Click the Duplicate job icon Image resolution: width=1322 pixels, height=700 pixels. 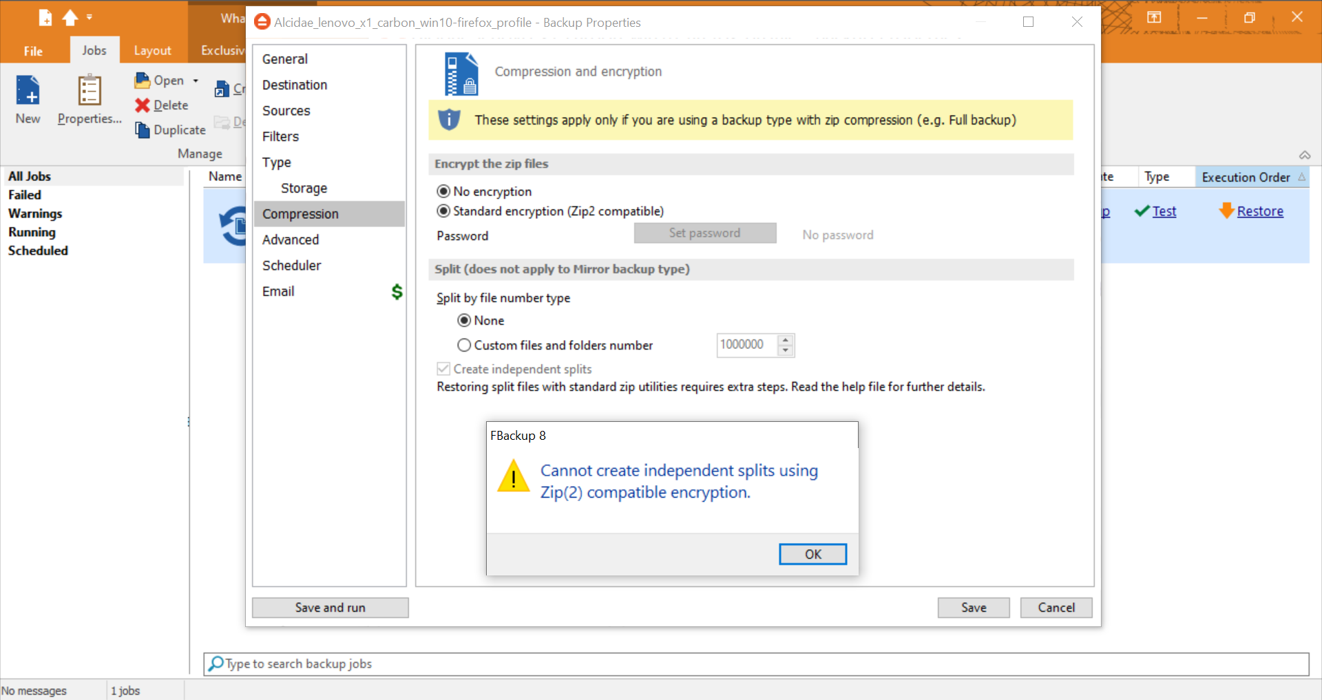pos(143,130)
